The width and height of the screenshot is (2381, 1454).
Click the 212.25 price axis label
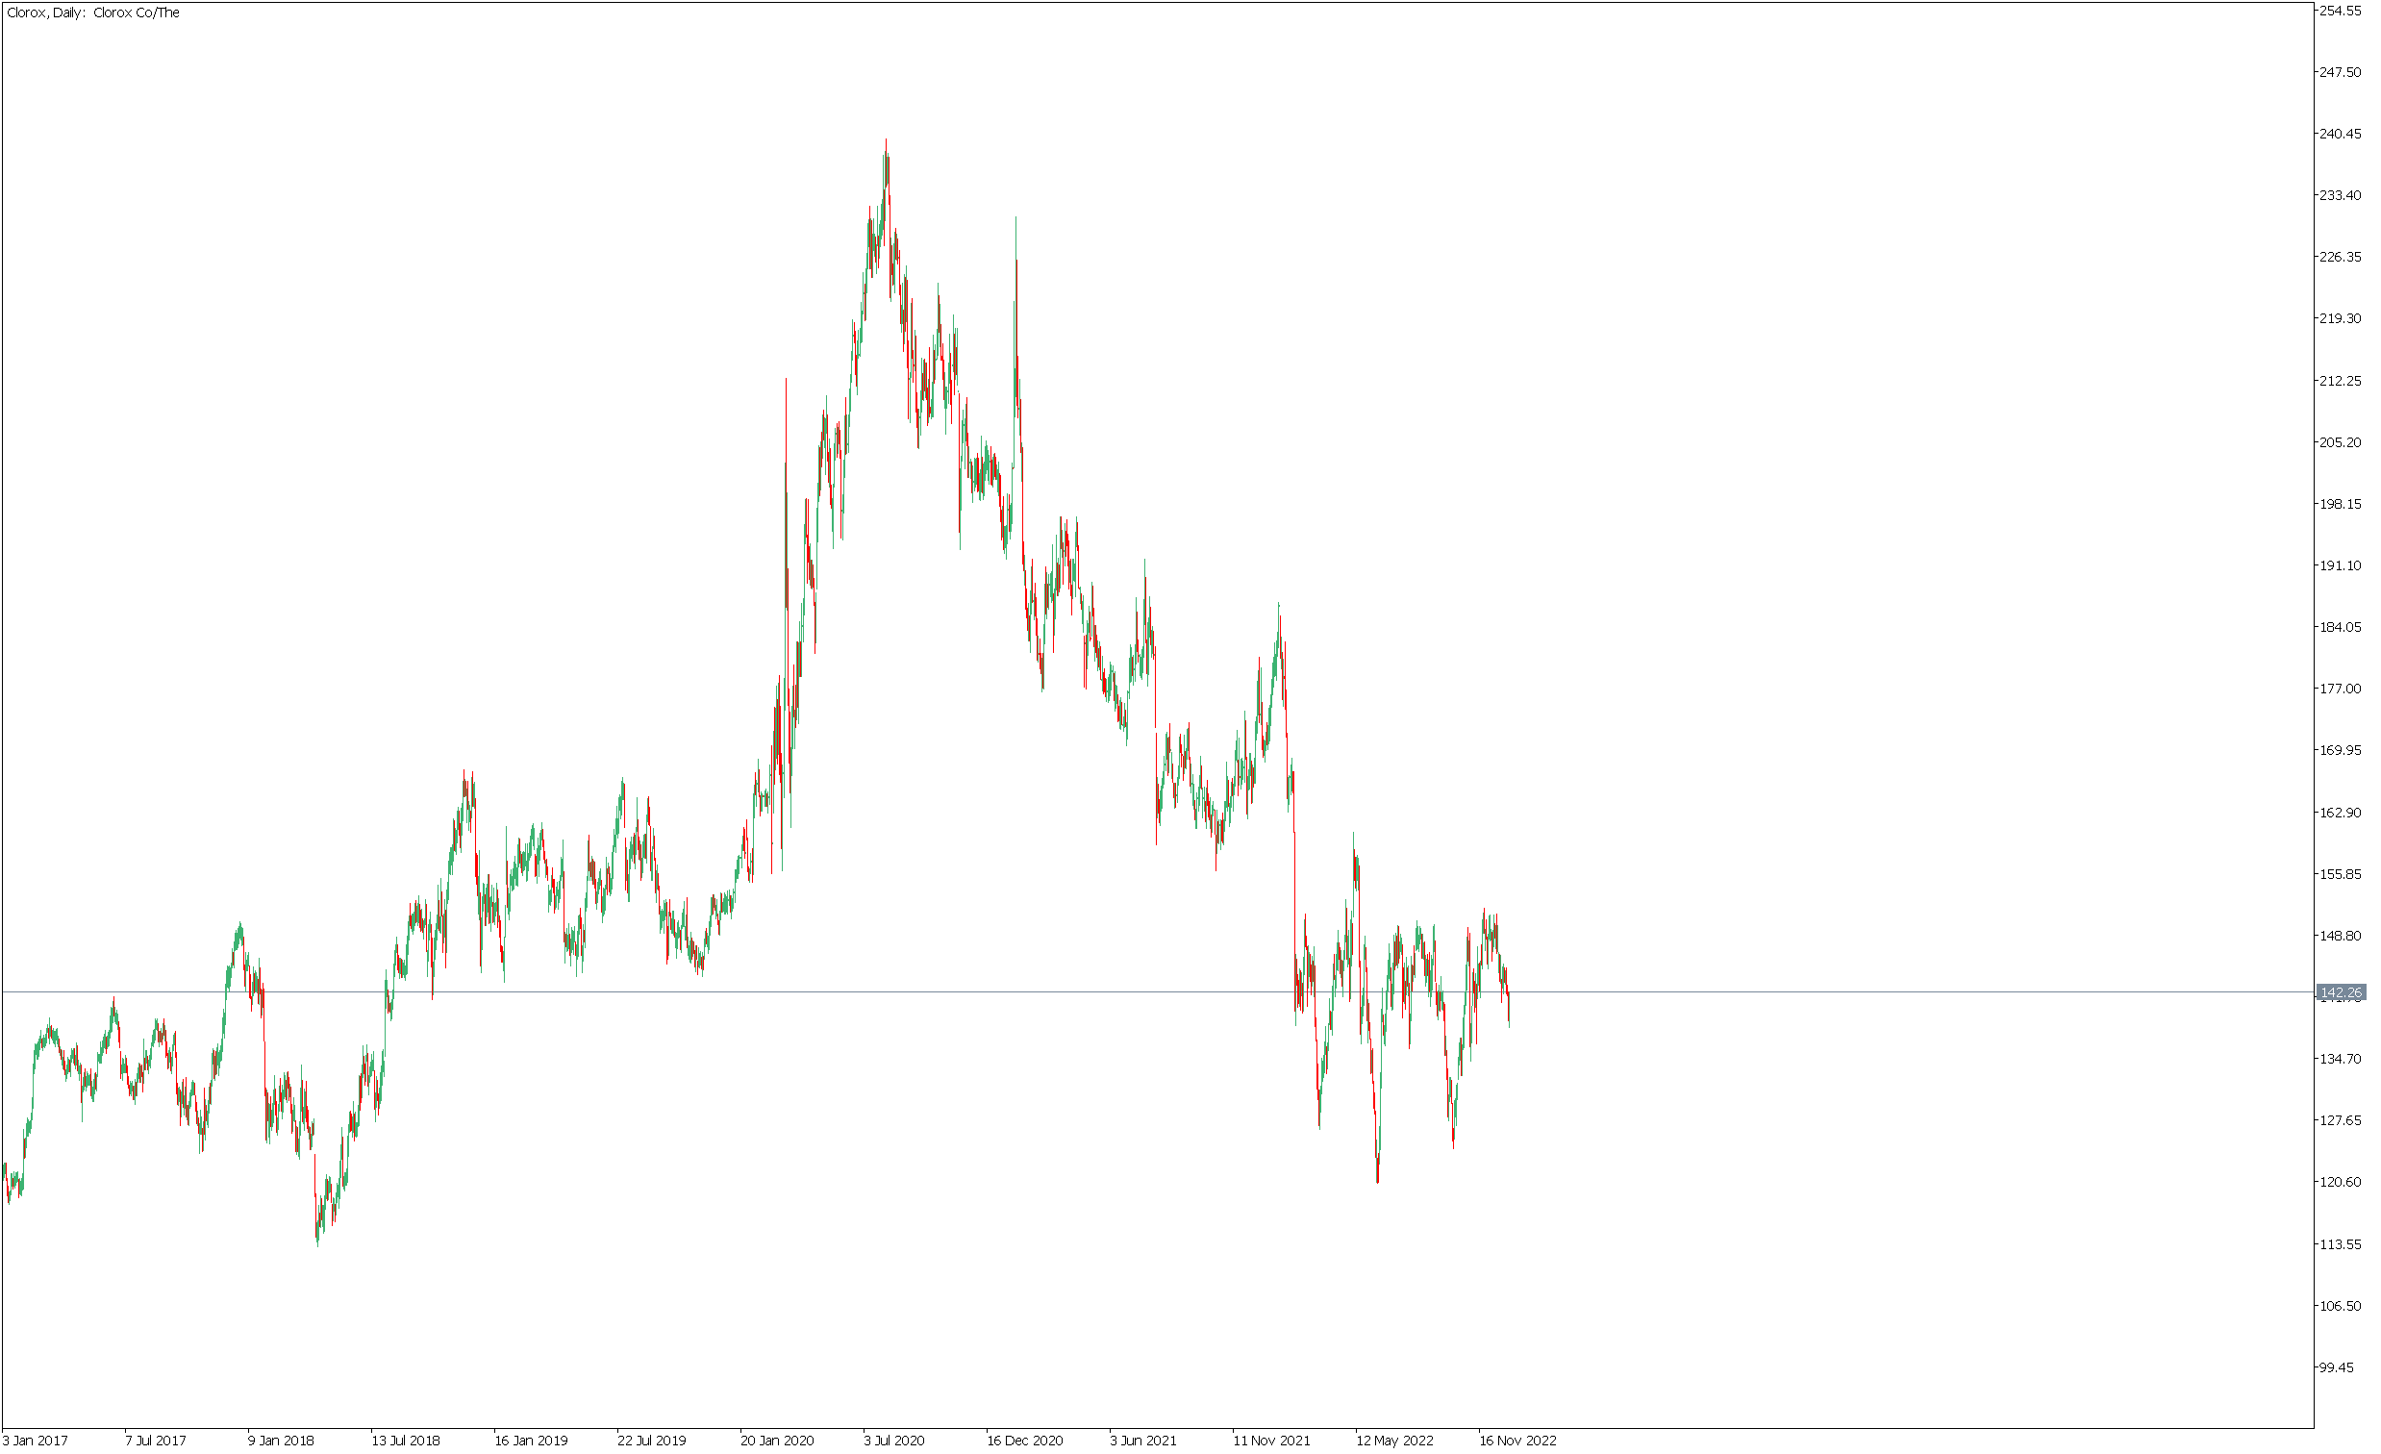(2340, 381)
